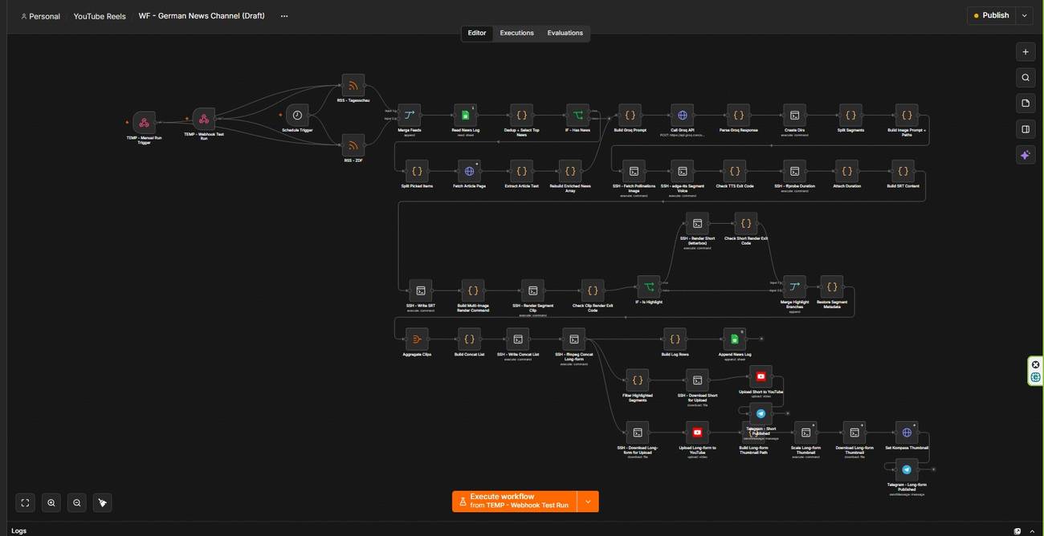
Task: Open the workflow options ellipsis menu
Action: point(284,16)
